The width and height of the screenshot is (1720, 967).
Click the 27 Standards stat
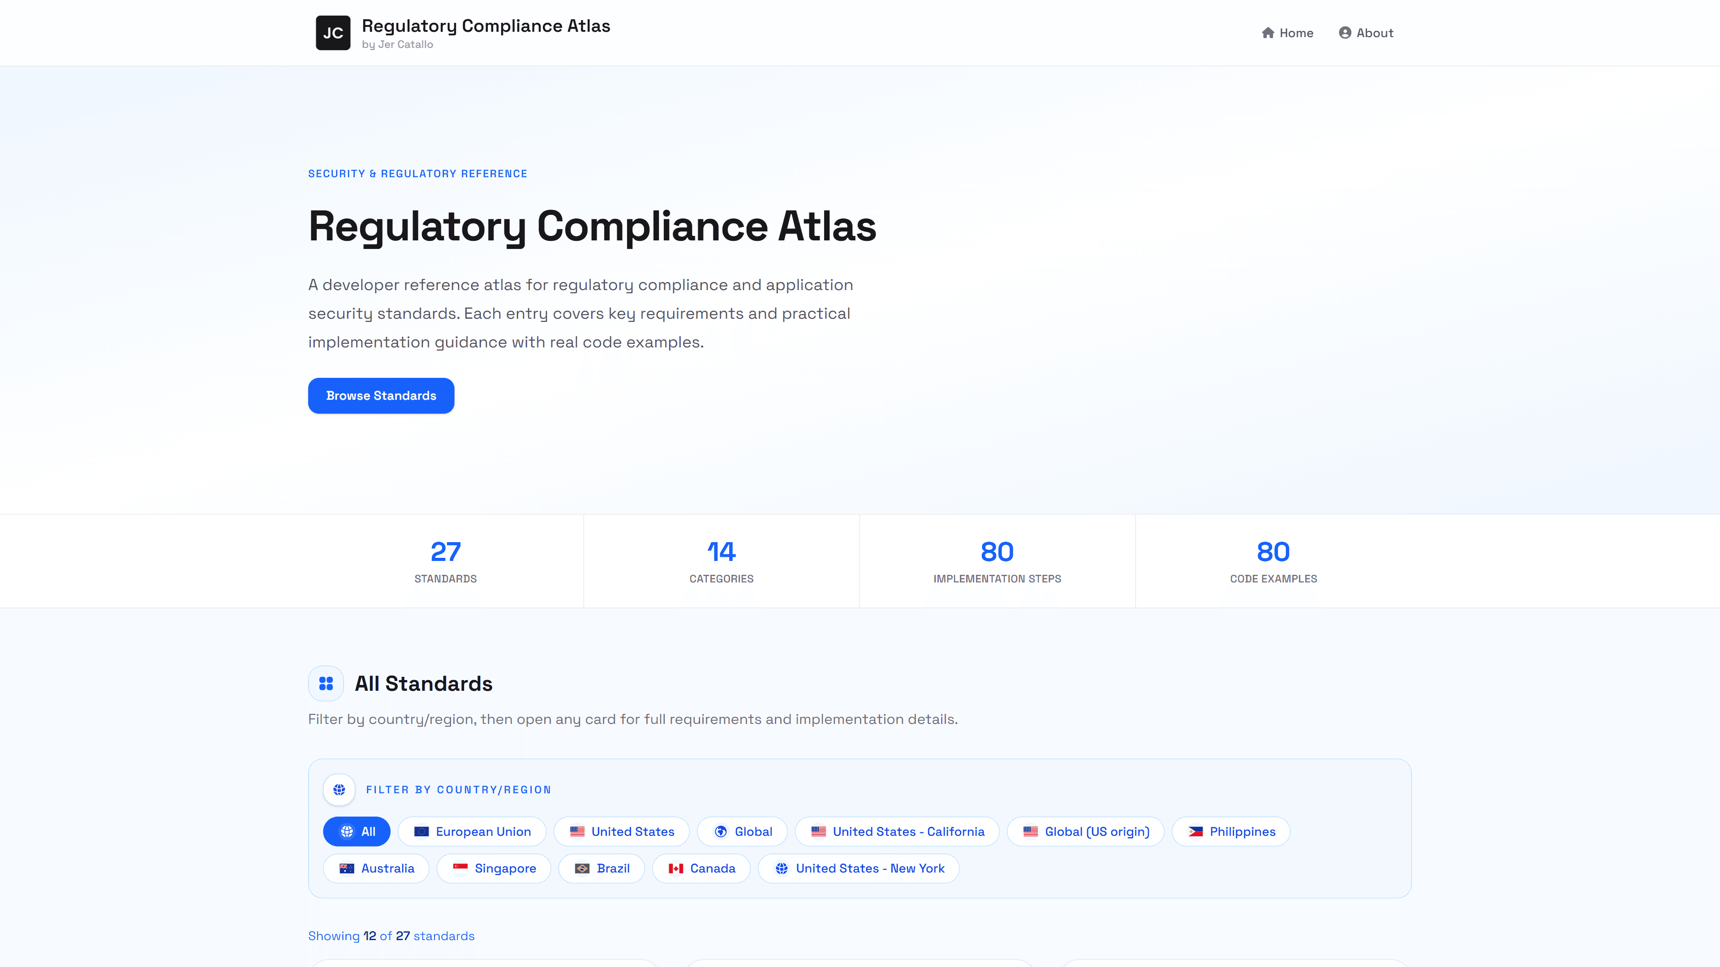(445, 561)
